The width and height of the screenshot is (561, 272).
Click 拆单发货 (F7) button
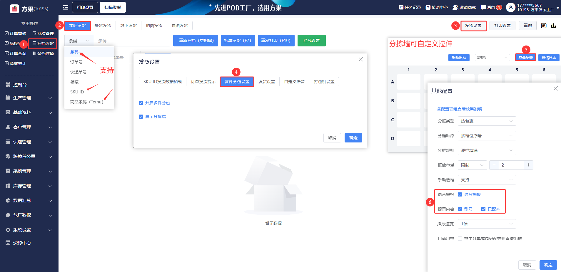[x=238, y=41]
